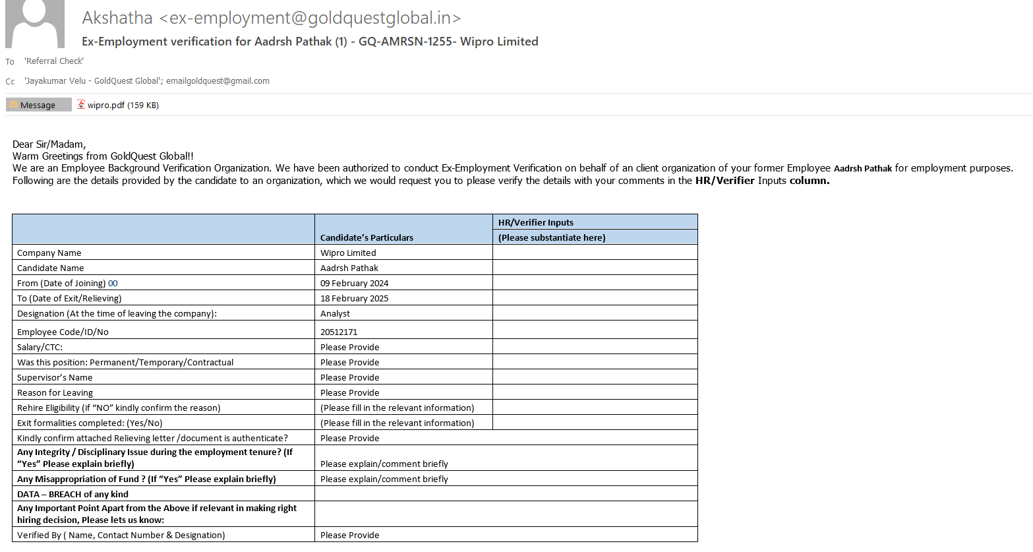Click '(Please substantiate here)' header text
The width and height of the screenshot is (1033, 552).
click(x=552, y=237)
